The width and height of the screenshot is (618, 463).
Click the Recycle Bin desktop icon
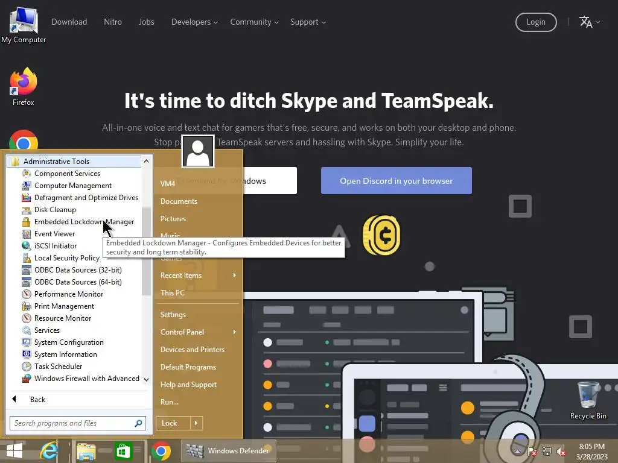(x=588, y=400)
